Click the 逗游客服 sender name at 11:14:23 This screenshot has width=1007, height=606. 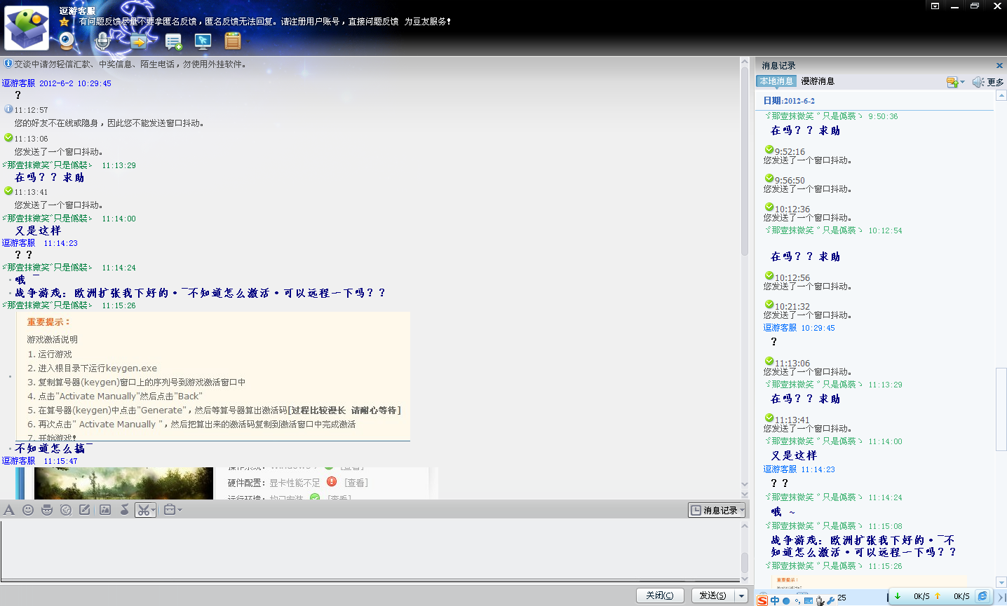pos(18,243)
